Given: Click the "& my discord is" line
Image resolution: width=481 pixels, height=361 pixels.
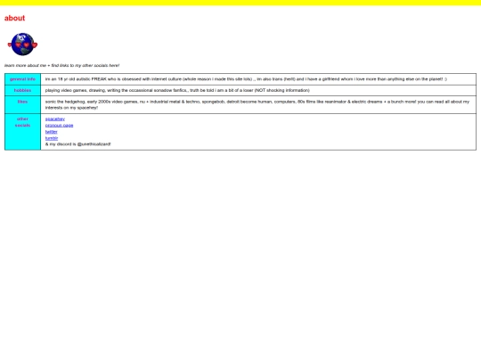Looking at the screenshot, I should [77, 144].
